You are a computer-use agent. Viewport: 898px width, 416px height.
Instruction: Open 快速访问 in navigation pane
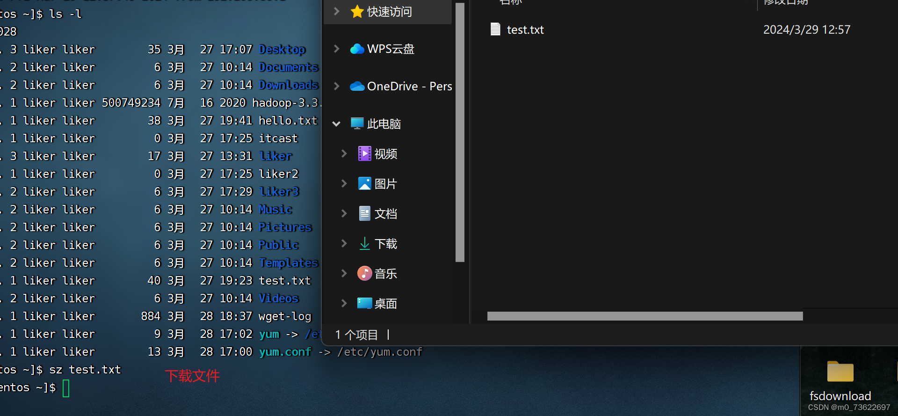[390, 12]
